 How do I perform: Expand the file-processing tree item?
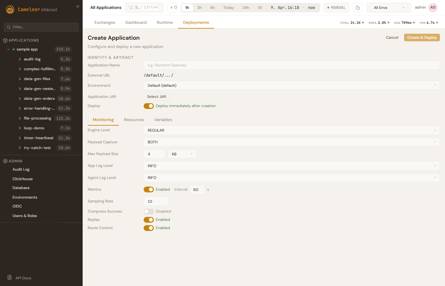(20, 118)
